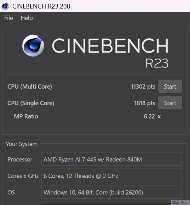Click the large Cinebench sphere logo
Image resolution: width=190 pixels, height=205 pixels.
(33, 46)
